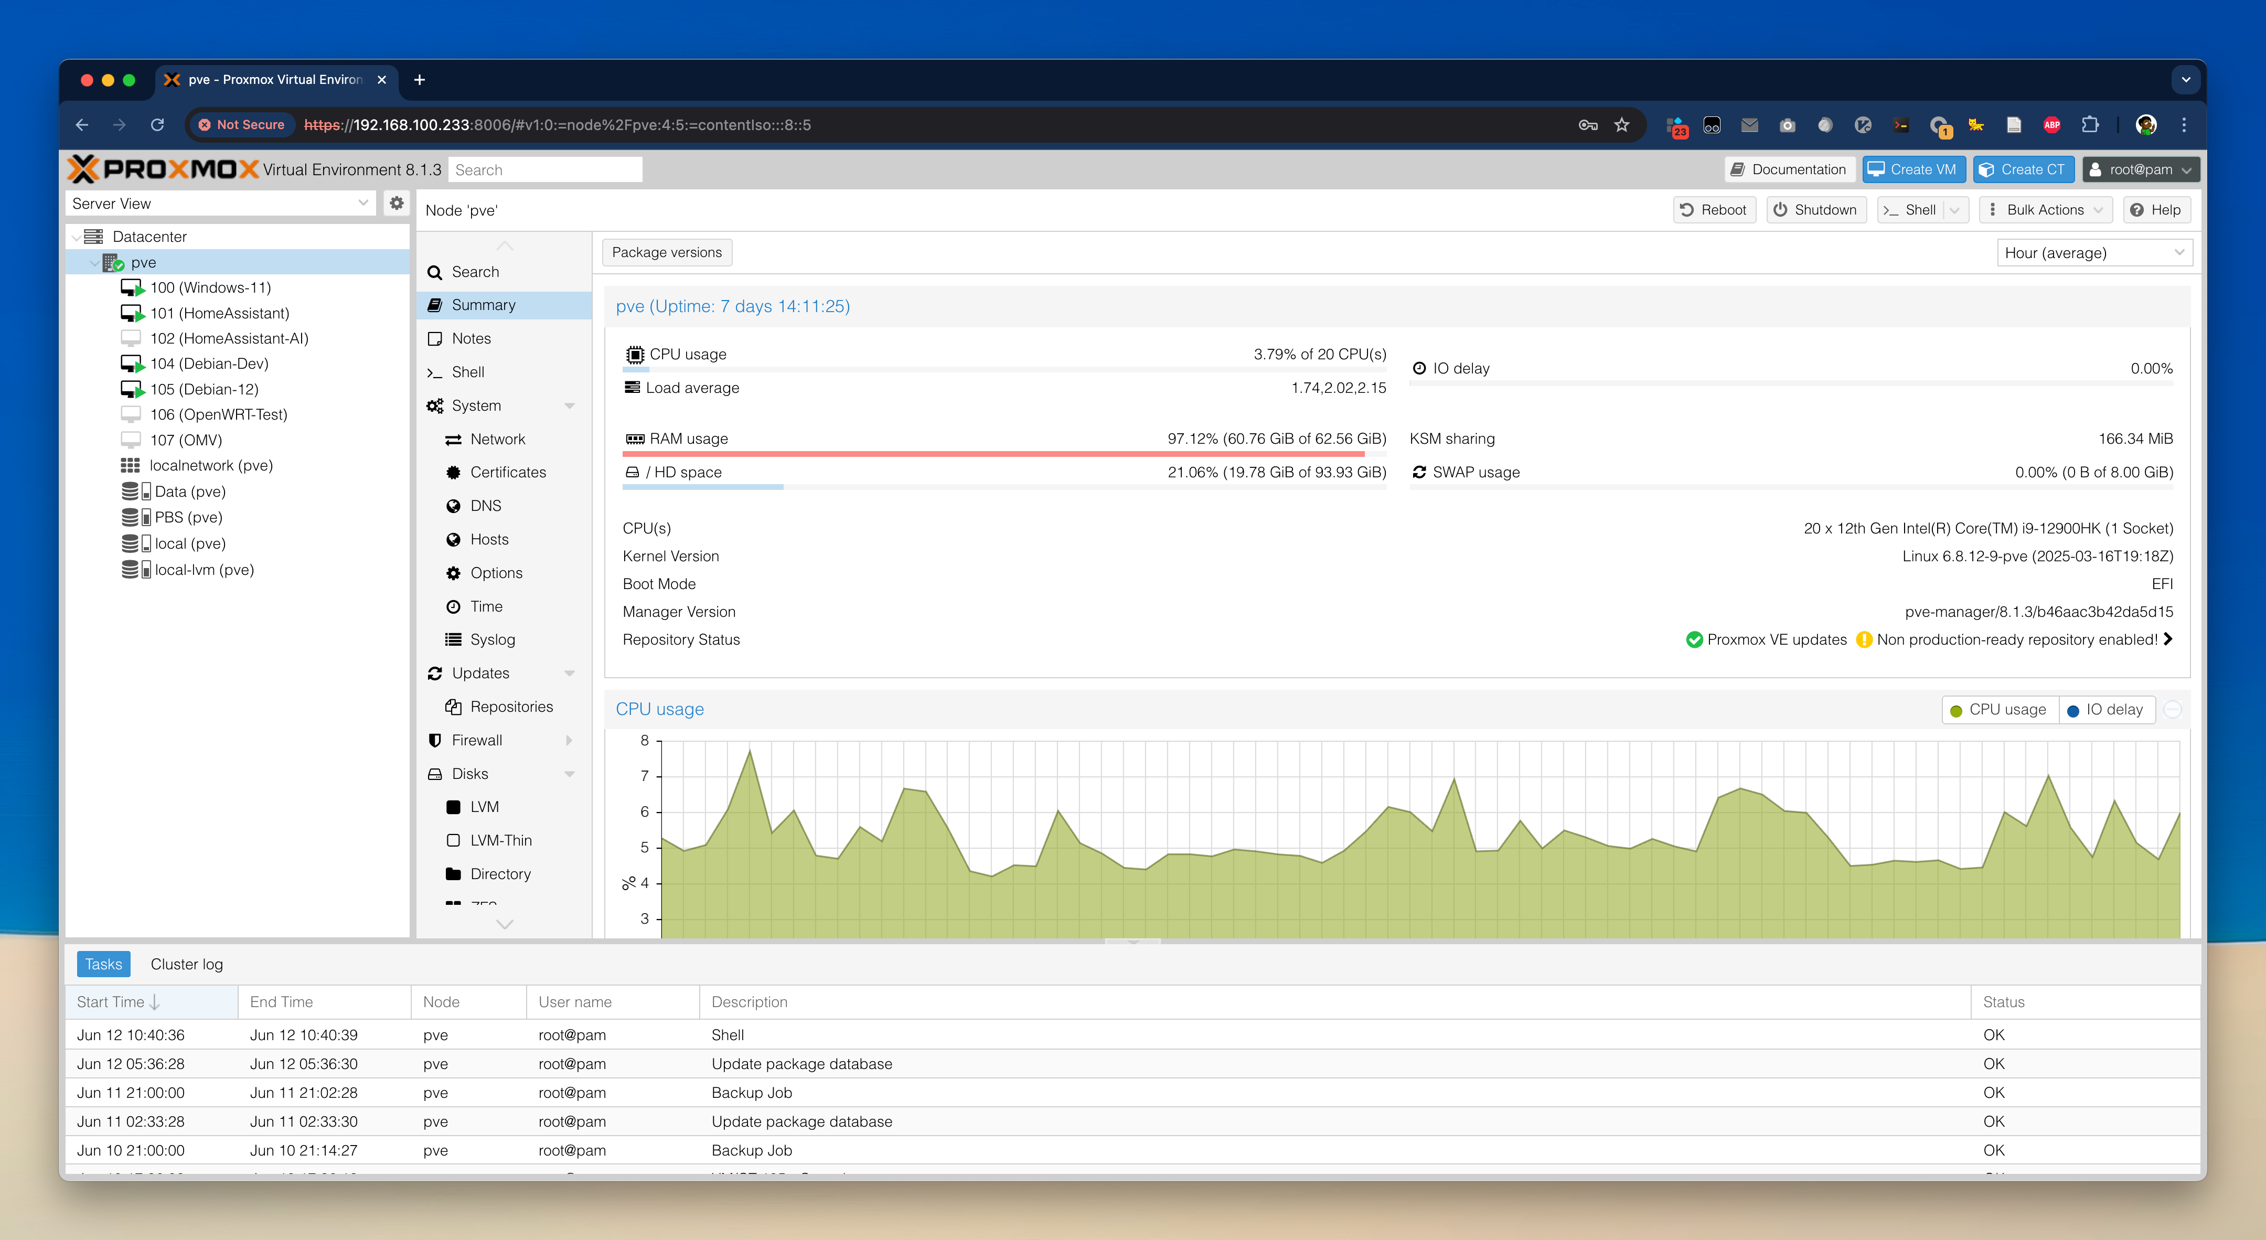
Task: Click the PBS storage icon
Action: pyautogui.click(x=135, y=517)
